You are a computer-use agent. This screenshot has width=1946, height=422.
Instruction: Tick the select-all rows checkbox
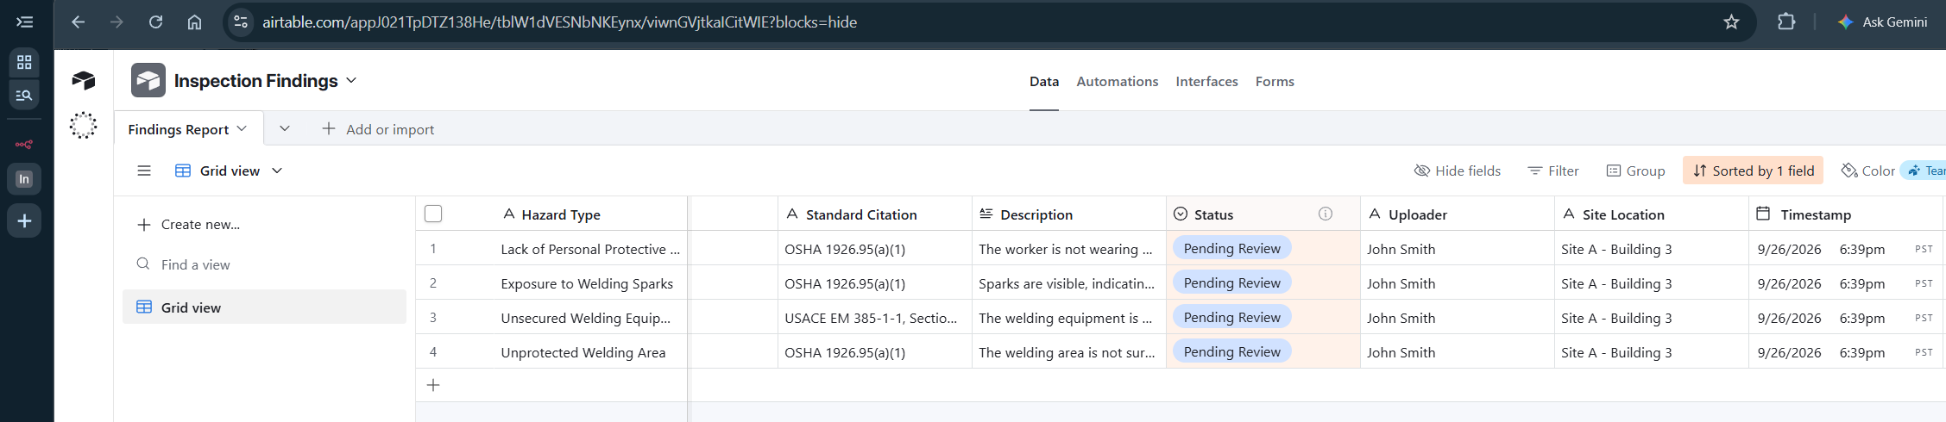click(433, 214)
